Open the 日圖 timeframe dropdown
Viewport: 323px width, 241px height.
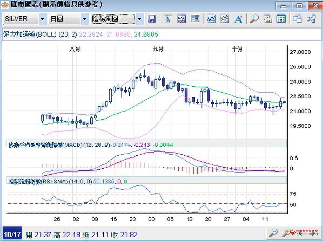85,19
